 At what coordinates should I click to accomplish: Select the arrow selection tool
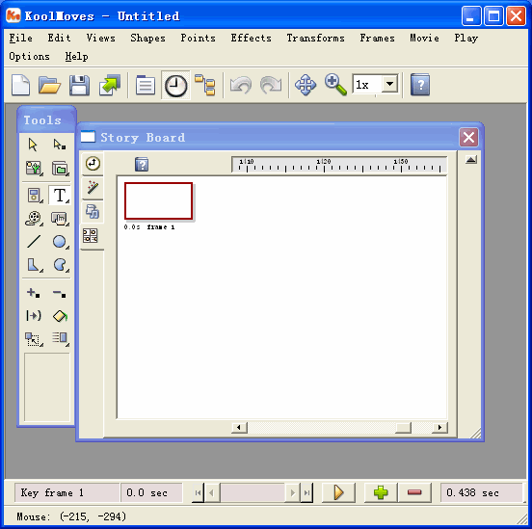click(33, 145)
